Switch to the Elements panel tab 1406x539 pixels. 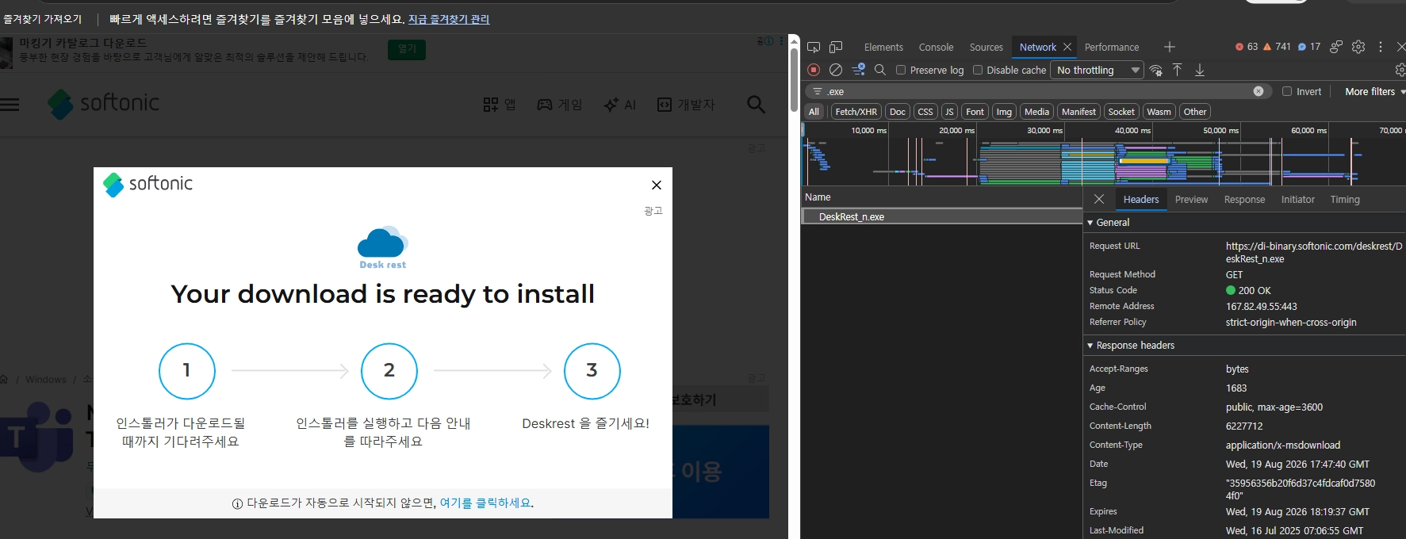(883, 47)
